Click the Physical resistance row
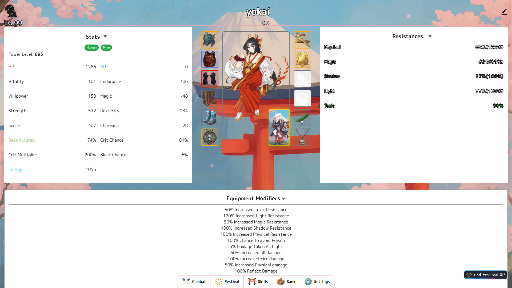Image resolution: width=512 pixels, height=288 pixels. (x=414, y=47)
